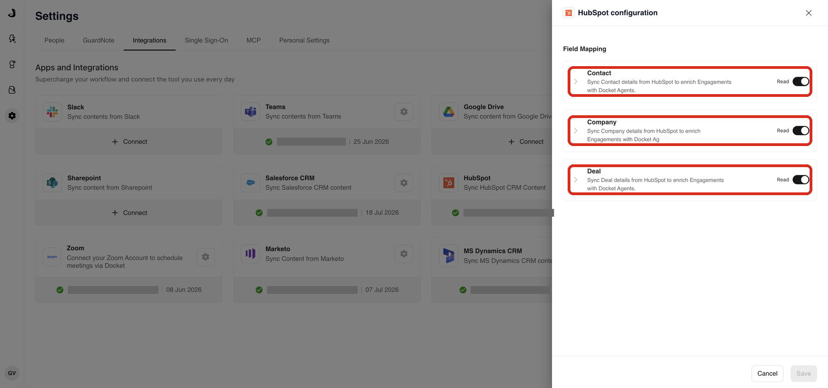Click the Marketo app icon
This screenshot has width=828, height=388.
click(x=251, y=253)
